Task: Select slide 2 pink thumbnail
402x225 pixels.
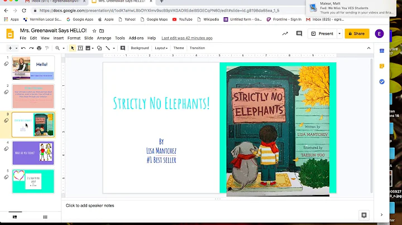Action: [x=33, y=96]
